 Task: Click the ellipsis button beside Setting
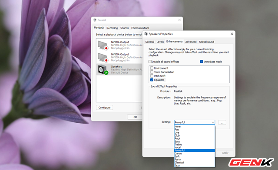pyautogui.click(x=222, y=122)
